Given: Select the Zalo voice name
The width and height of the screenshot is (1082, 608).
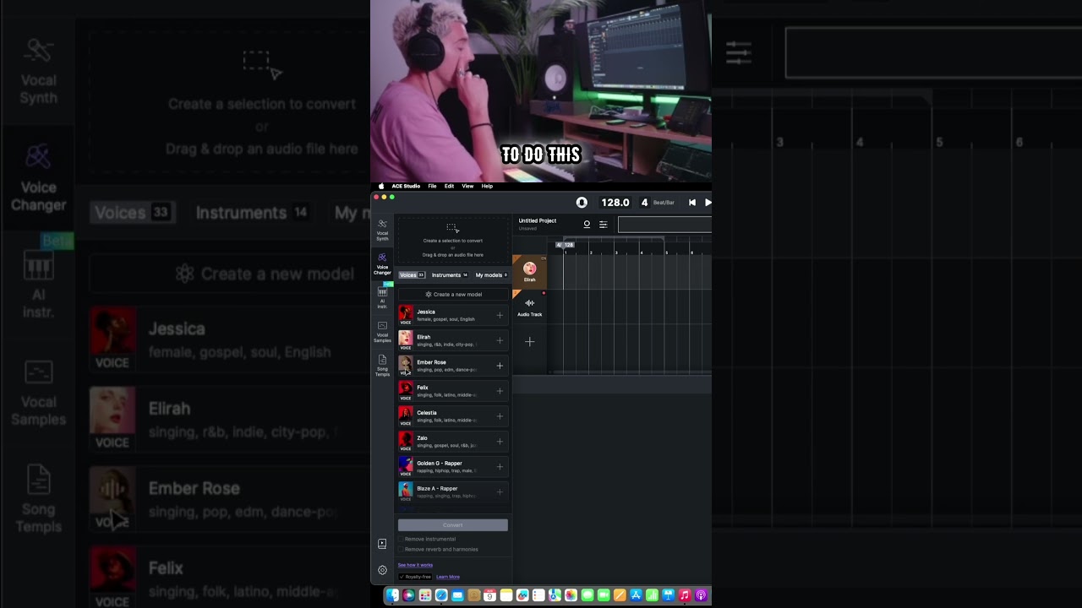Looking at the screenshot, I should [422, 438].
